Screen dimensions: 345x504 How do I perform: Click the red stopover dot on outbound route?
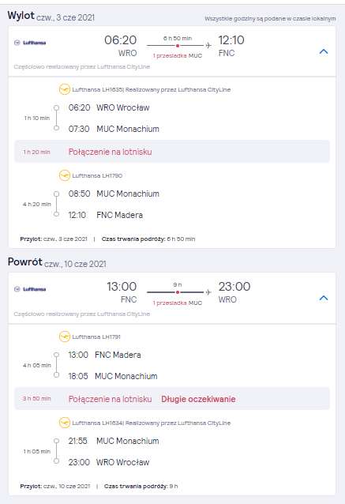click(x=178, y=46)
